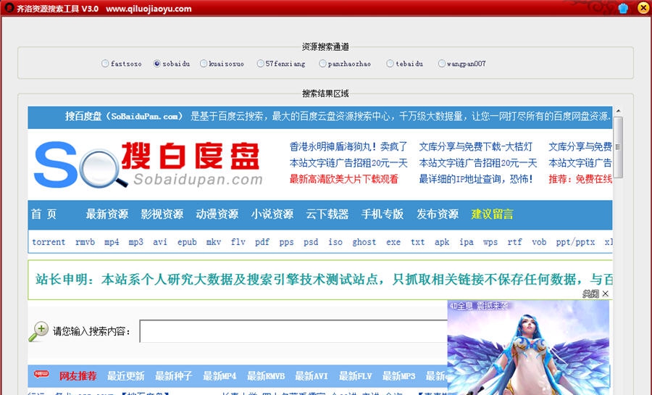Click the app logo icon in title bar
652x395 pixels.
coord(9,7)
